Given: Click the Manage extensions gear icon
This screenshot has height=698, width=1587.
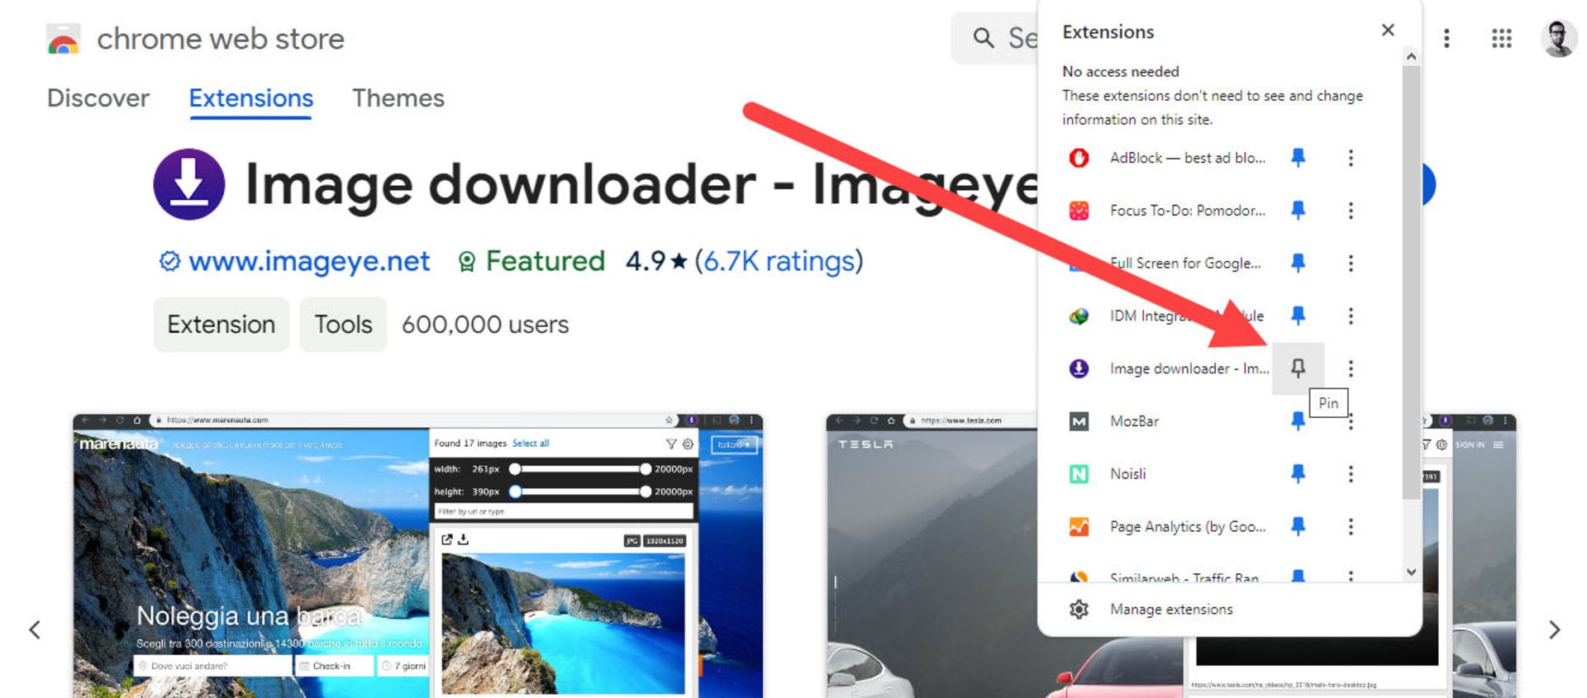Looking at the screenshot, I should click(1079, 610).
